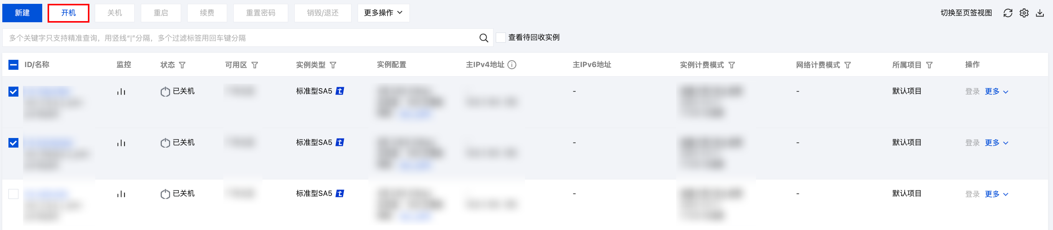Click the filter icon next to 可用区
Viewport: 1053px width, 230px height.
point(255,65)
